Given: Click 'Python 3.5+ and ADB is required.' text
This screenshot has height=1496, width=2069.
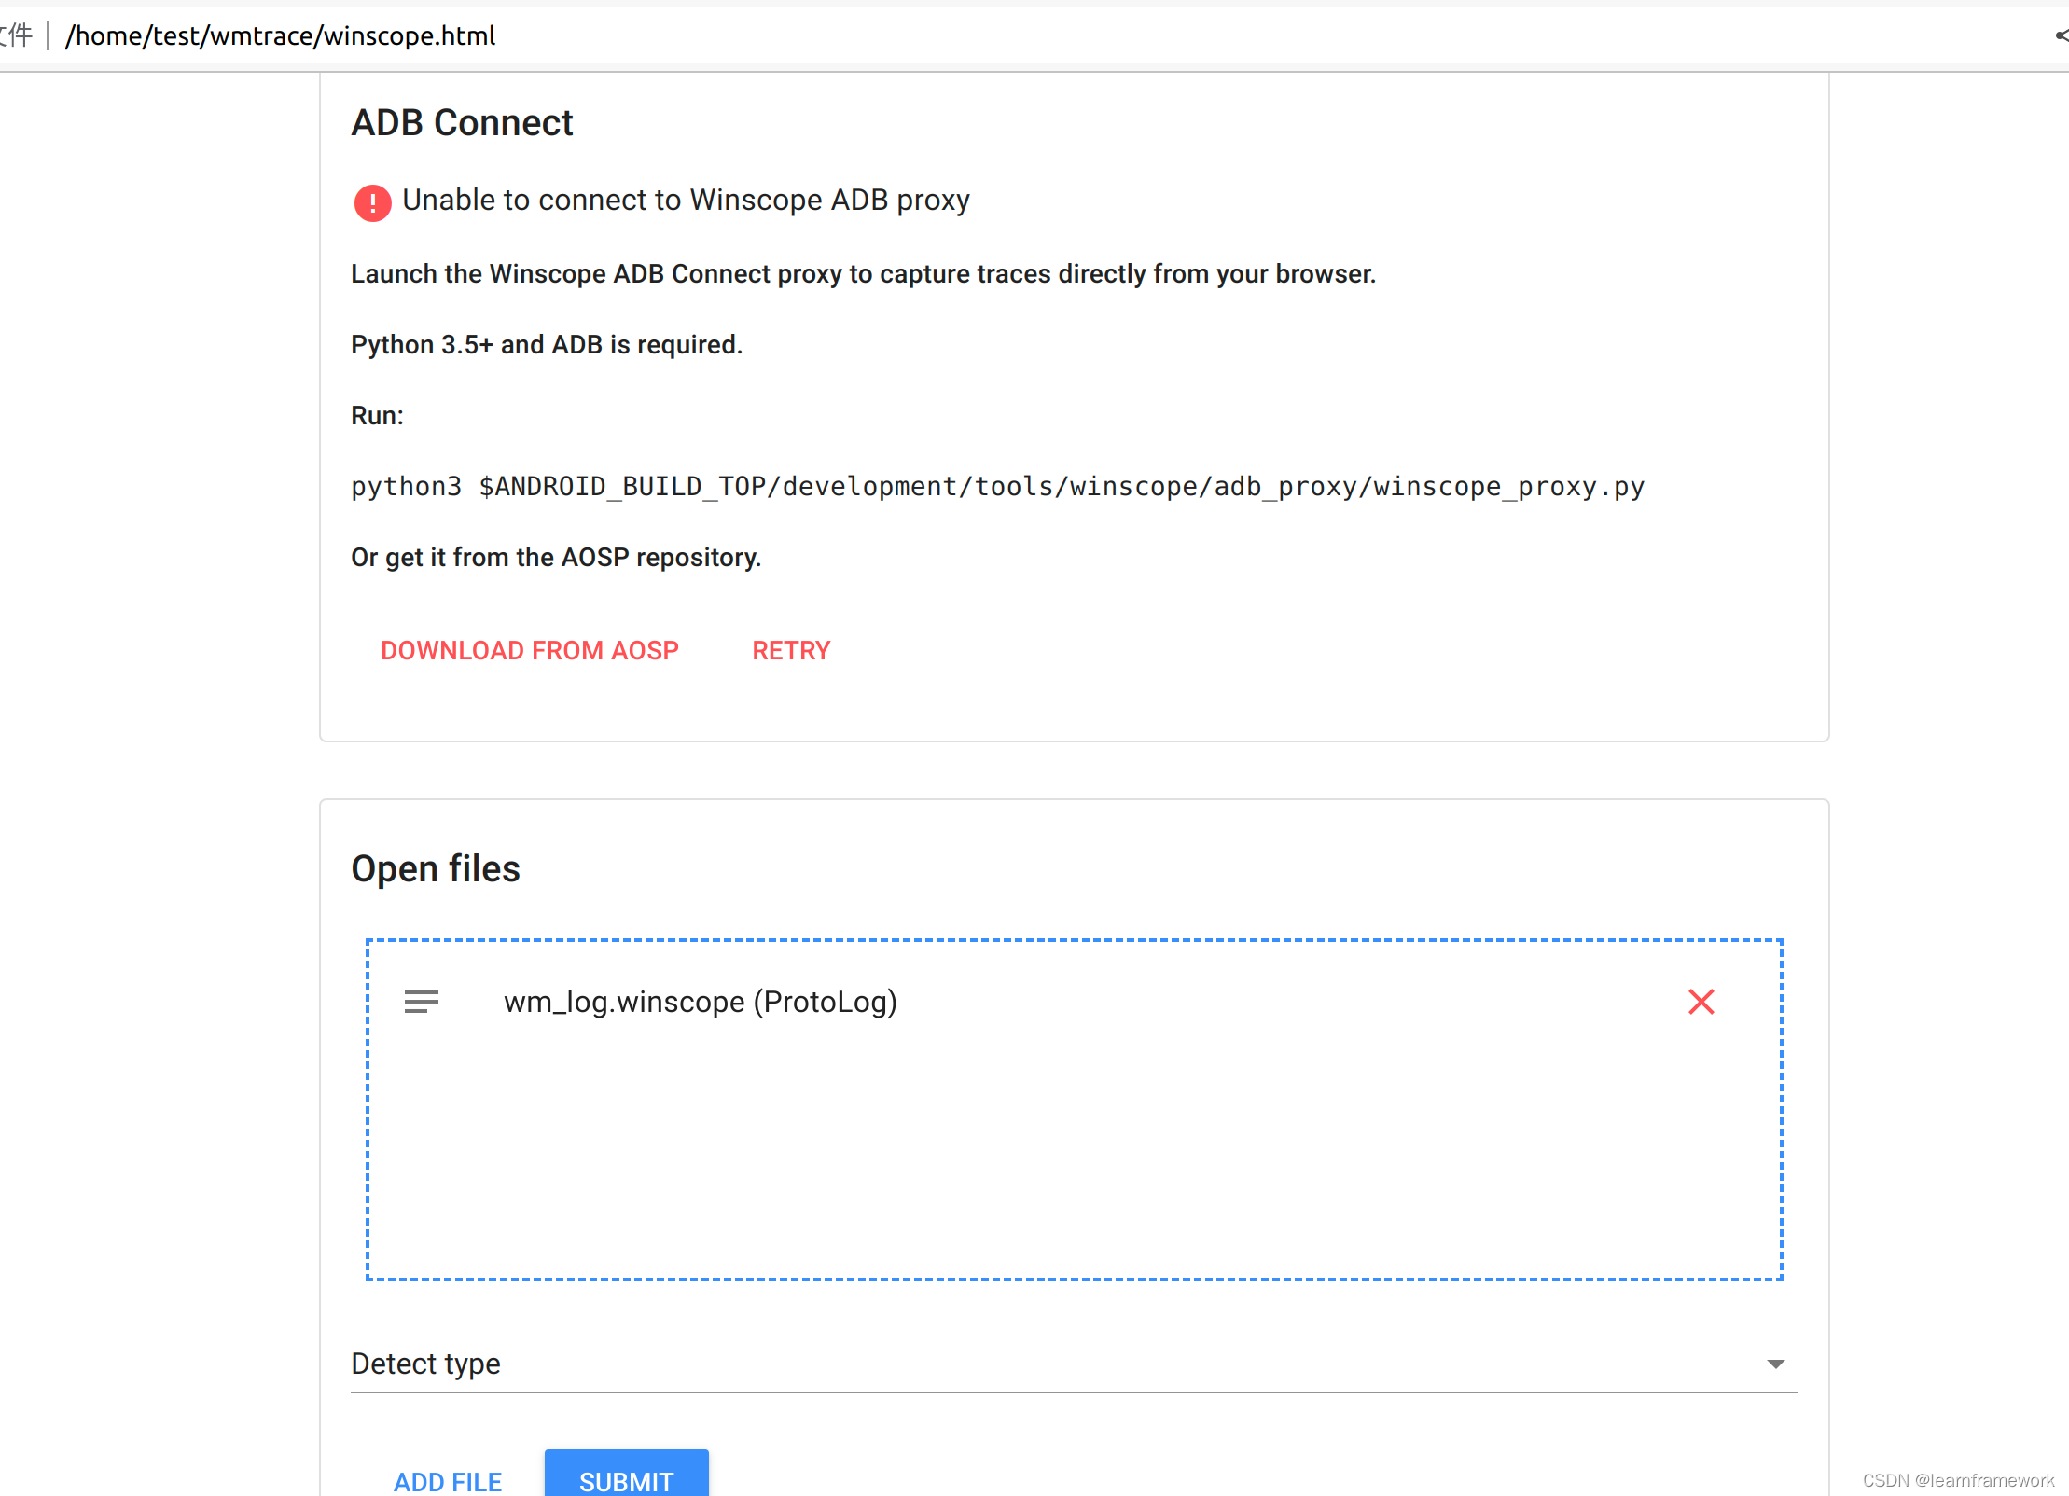Looking at the screenshot, I should pos(547,345).
